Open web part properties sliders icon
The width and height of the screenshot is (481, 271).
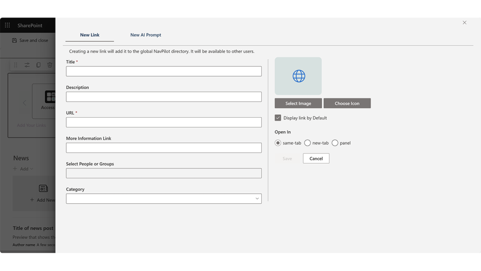click(x=27, y=65)
